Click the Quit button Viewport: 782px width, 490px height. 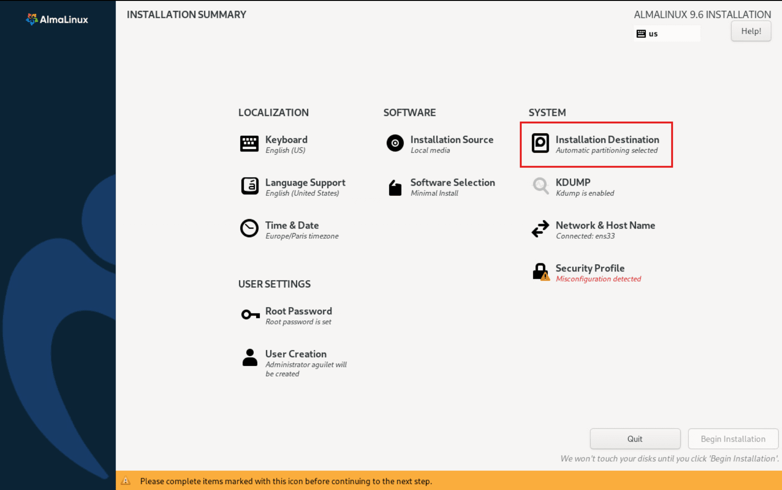(x=635, y=439)
